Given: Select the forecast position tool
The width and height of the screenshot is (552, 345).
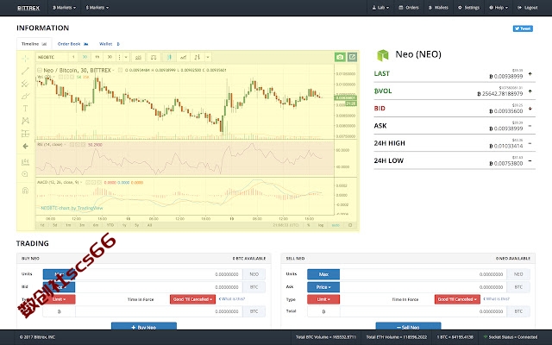Looking at the screenshot, I should tap(25, 134).
